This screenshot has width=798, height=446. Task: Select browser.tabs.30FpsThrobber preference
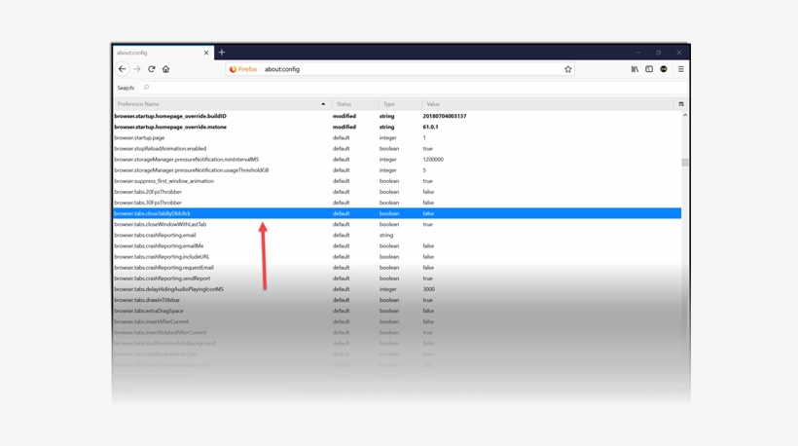(397, 203)
